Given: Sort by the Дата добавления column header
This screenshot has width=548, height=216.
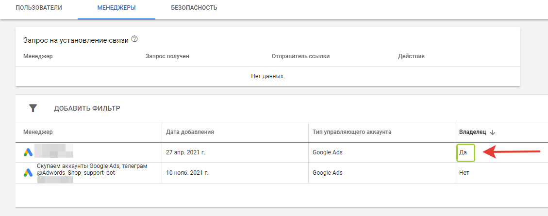Looking at the screenshot, I should [190, 132].
